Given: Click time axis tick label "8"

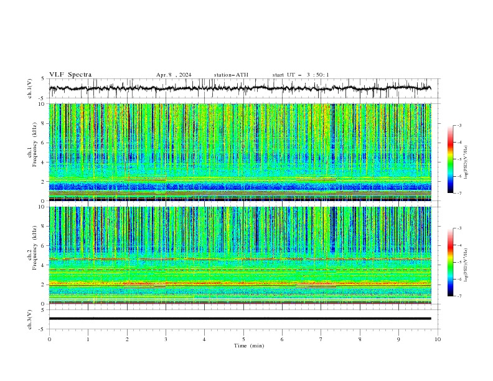Looking at the screenshot, I should click(360, 339).
